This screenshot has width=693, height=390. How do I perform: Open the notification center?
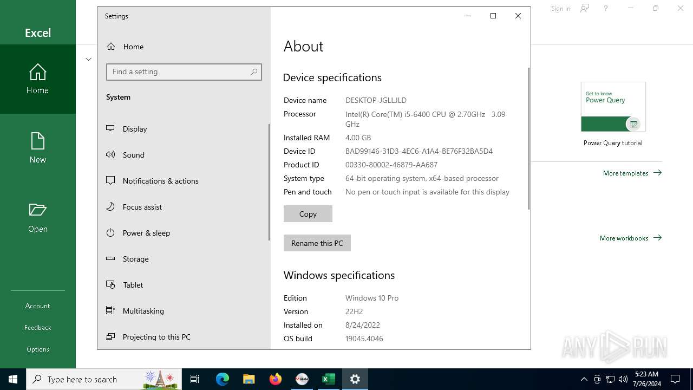(676, 379)
